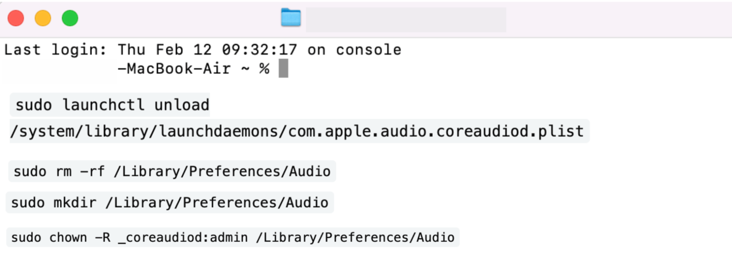This screenshot has height=266, width=732.
Task: Click the yellow minimize window control
Action: click(x=43, y=18)
